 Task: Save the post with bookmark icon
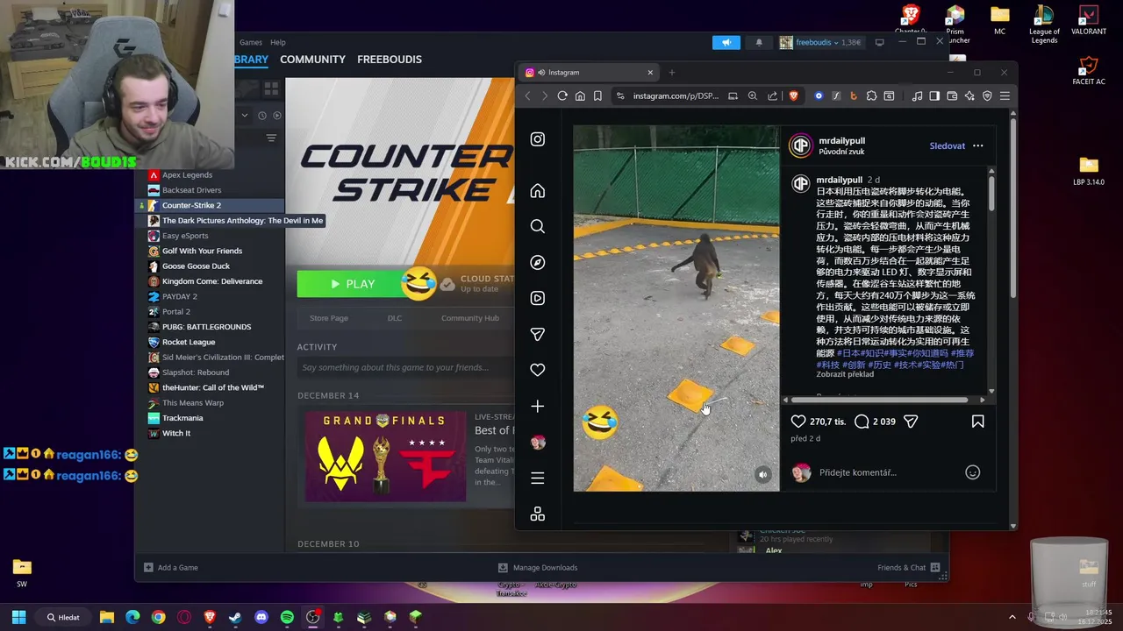[977, 422]
